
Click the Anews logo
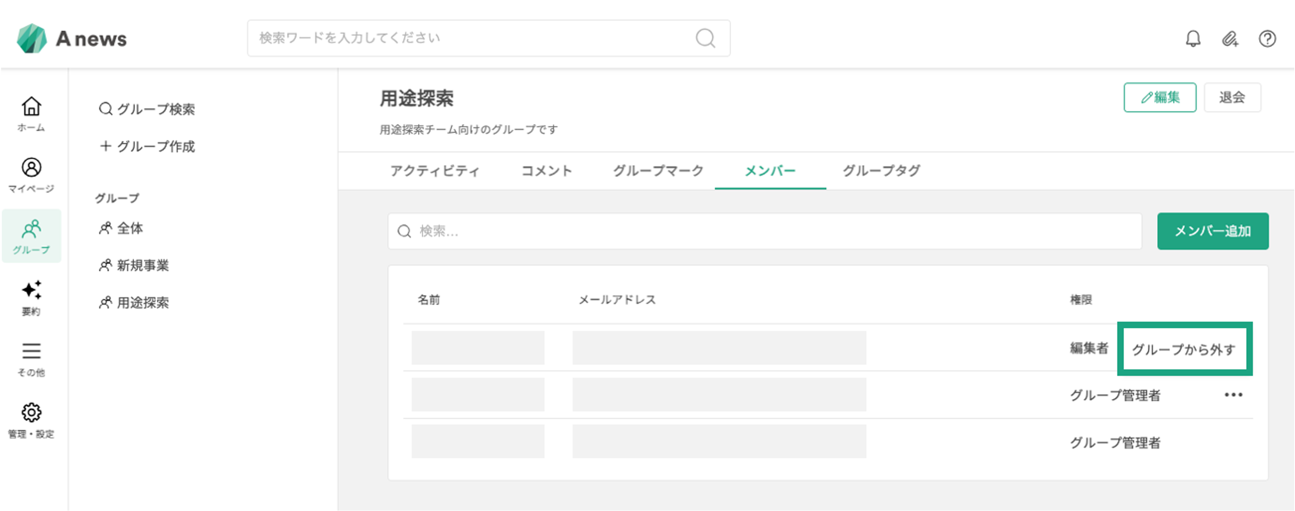tap(71, 38)
